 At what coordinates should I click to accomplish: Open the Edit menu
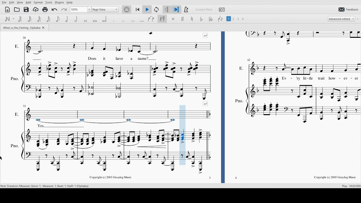(x=12, y=3)
